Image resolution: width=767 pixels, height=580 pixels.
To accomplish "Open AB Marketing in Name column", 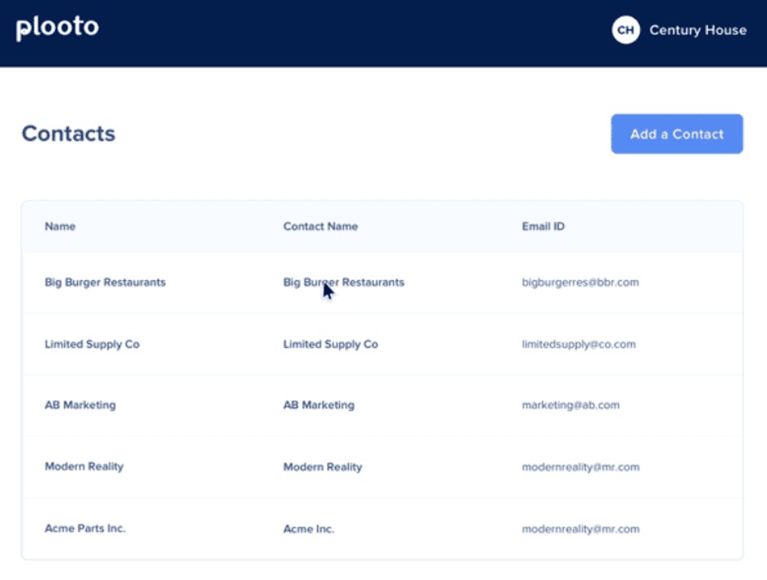I will (x=80, y=405).
